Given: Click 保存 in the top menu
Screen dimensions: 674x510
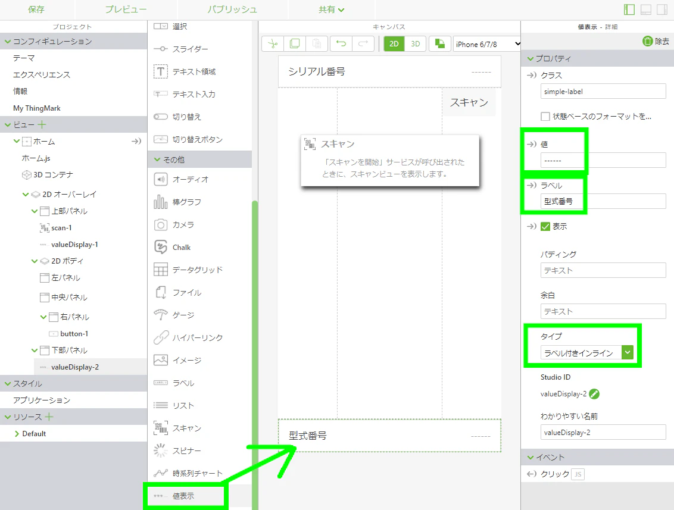Looking at the screenshot, I should click(x=36, y=10).
